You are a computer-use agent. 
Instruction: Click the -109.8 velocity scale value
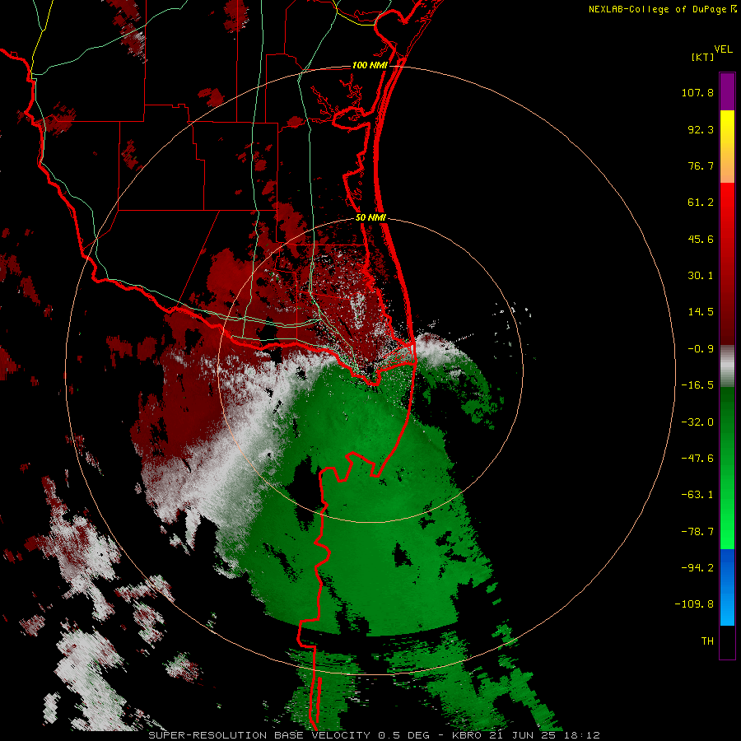694,604
